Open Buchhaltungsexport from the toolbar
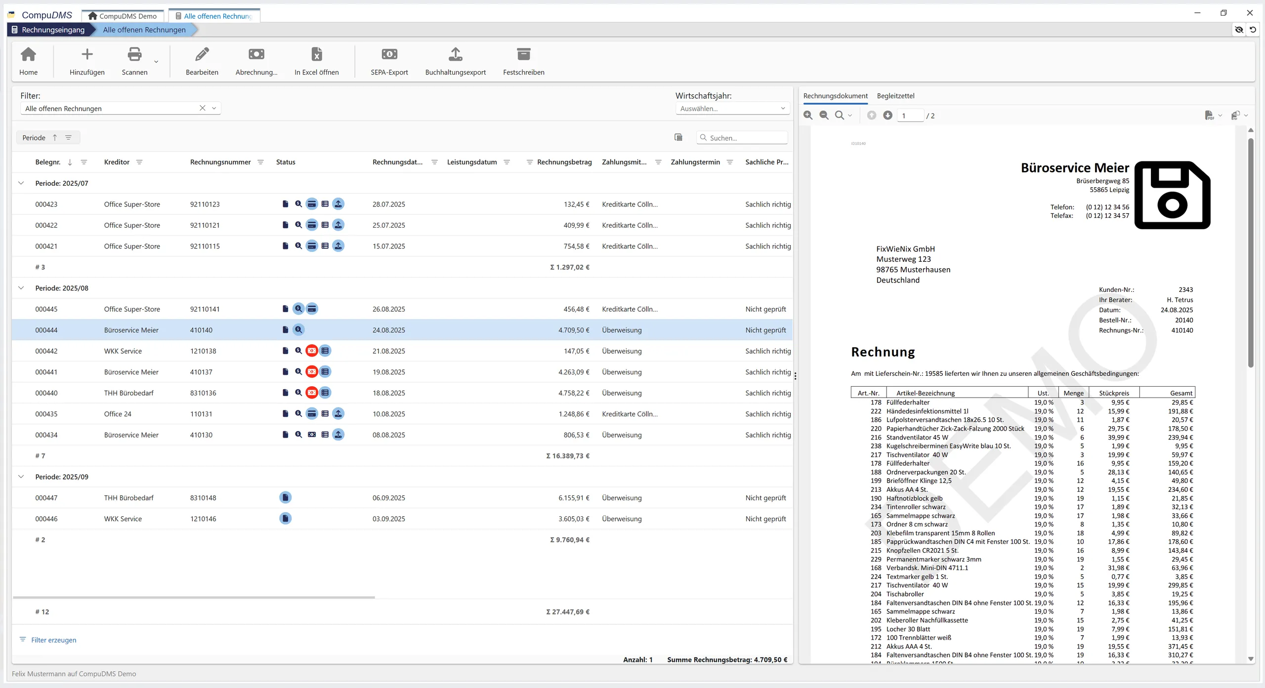 (455, 54)
